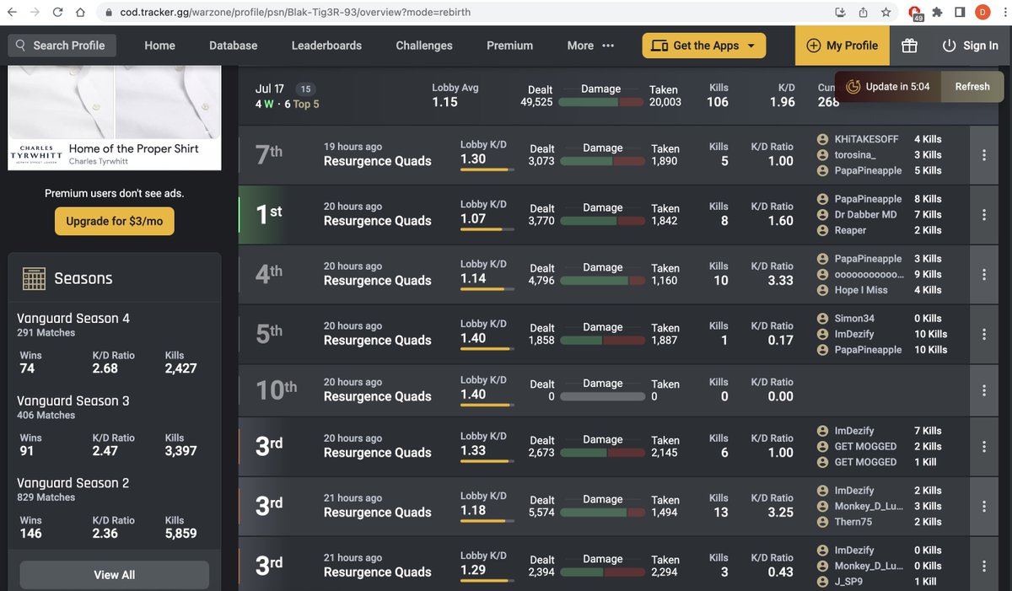This screenshot has height=591, width=1012.
Task: Click the Charles Tyrwhitt shirt ad
Action: point(115,118)
